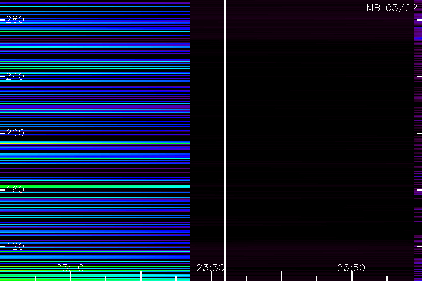Click the 23:30 time axis label
Image resolution: width=422 pixels, height=281 pixels.
(211, 268)
